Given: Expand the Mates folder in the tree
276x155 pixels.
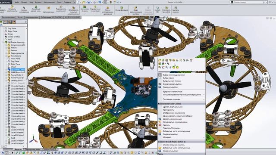Looking at the screenshot, I should [x=6, y=127].
